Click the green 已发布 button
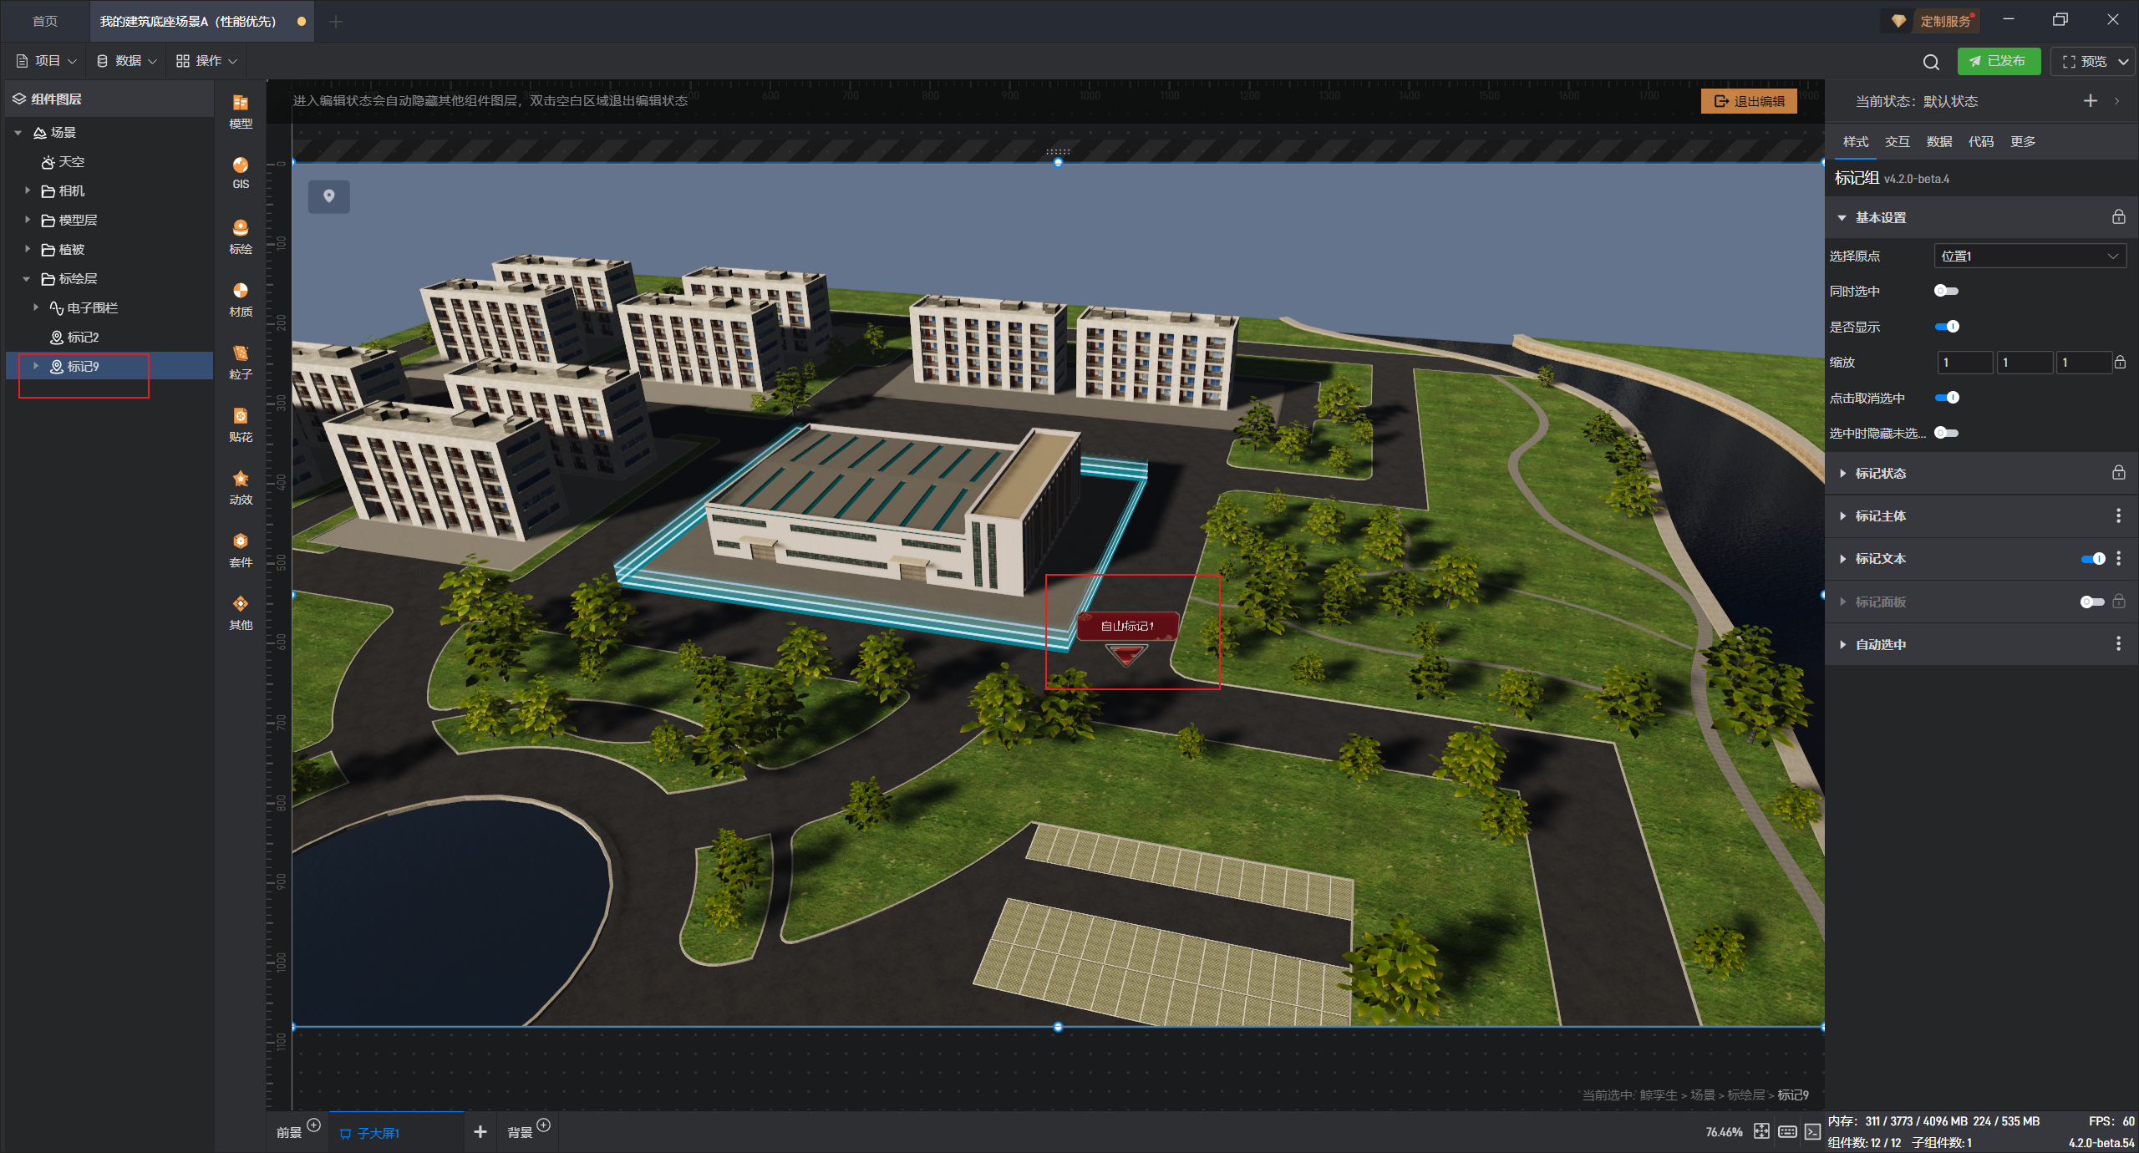The height and width of the screenshot is (1153, 2139). tap(1998, 61)
